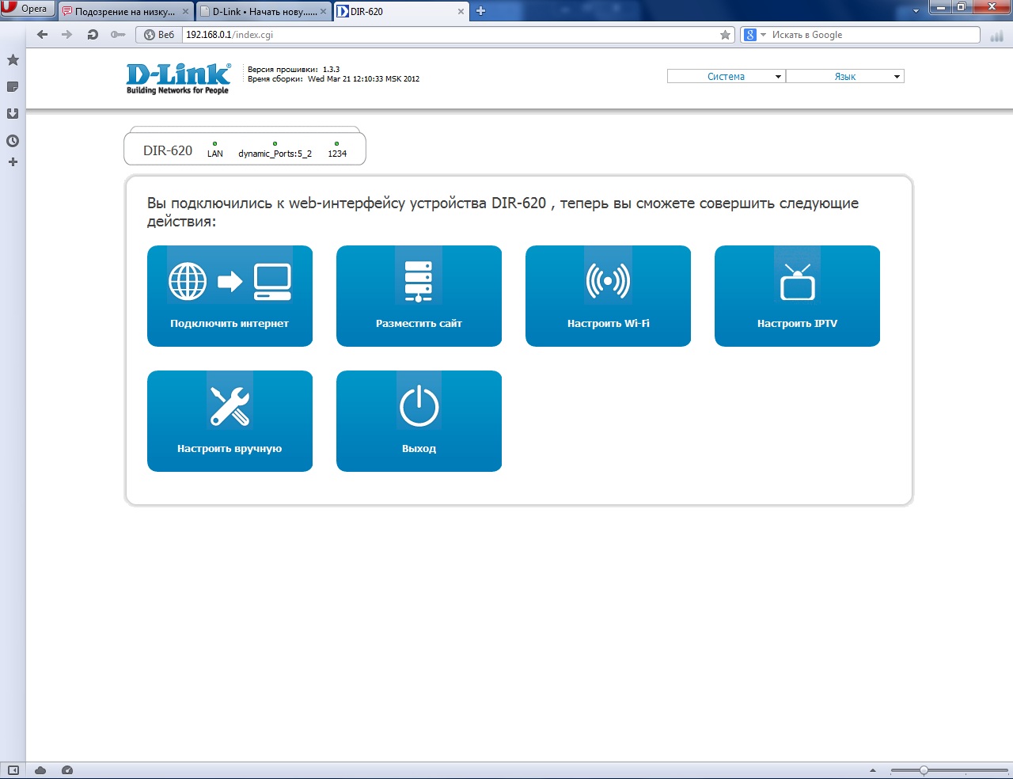Open the Notes sidebar panel
This screenshot has height=779, width=1013.
coord(13,87)
